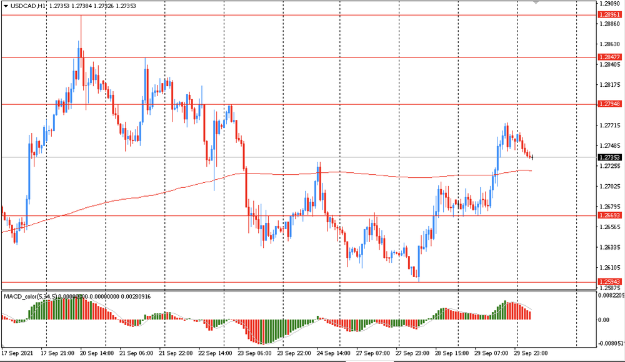
Task: Click the 1.27948 resistance level label
Action: click(609, 104)
